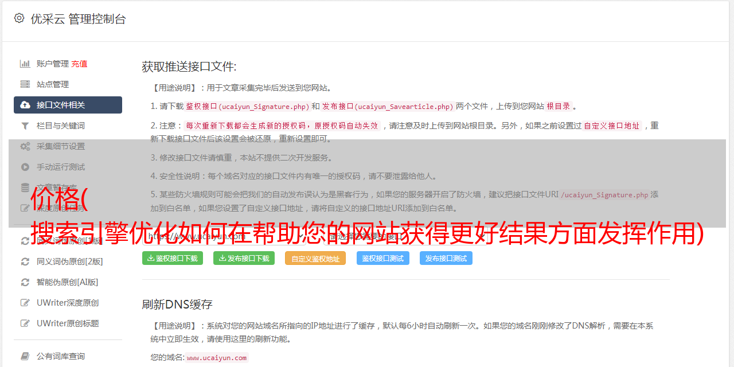Click the gear icon beside 优采云 管理控制台

[x=19, y=18]
